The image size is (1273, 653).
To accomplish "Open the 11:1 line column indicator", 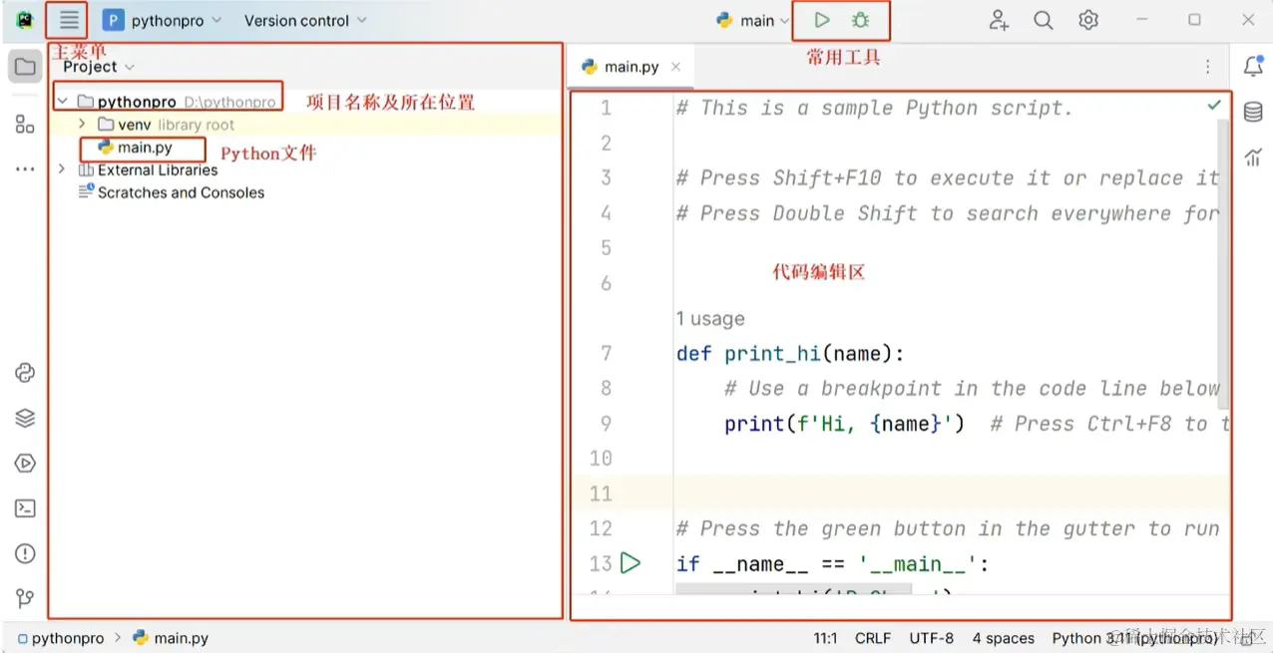I will click(826, 638).
